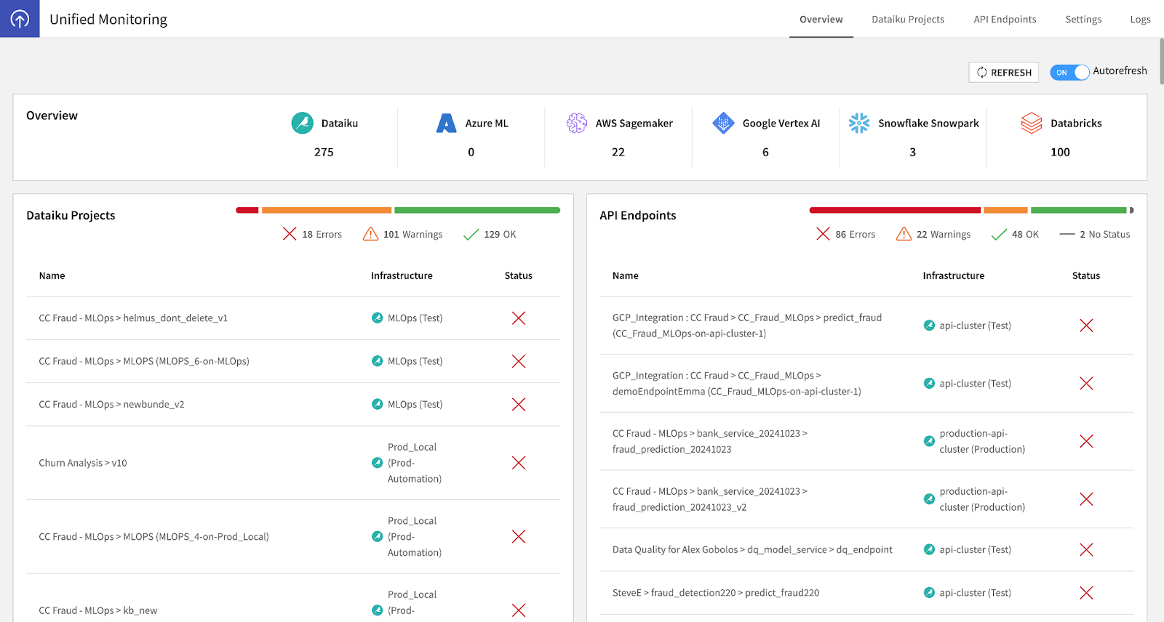
Task: Click red errors segment of API Endpoints bar
Action: tap(895, 210)
